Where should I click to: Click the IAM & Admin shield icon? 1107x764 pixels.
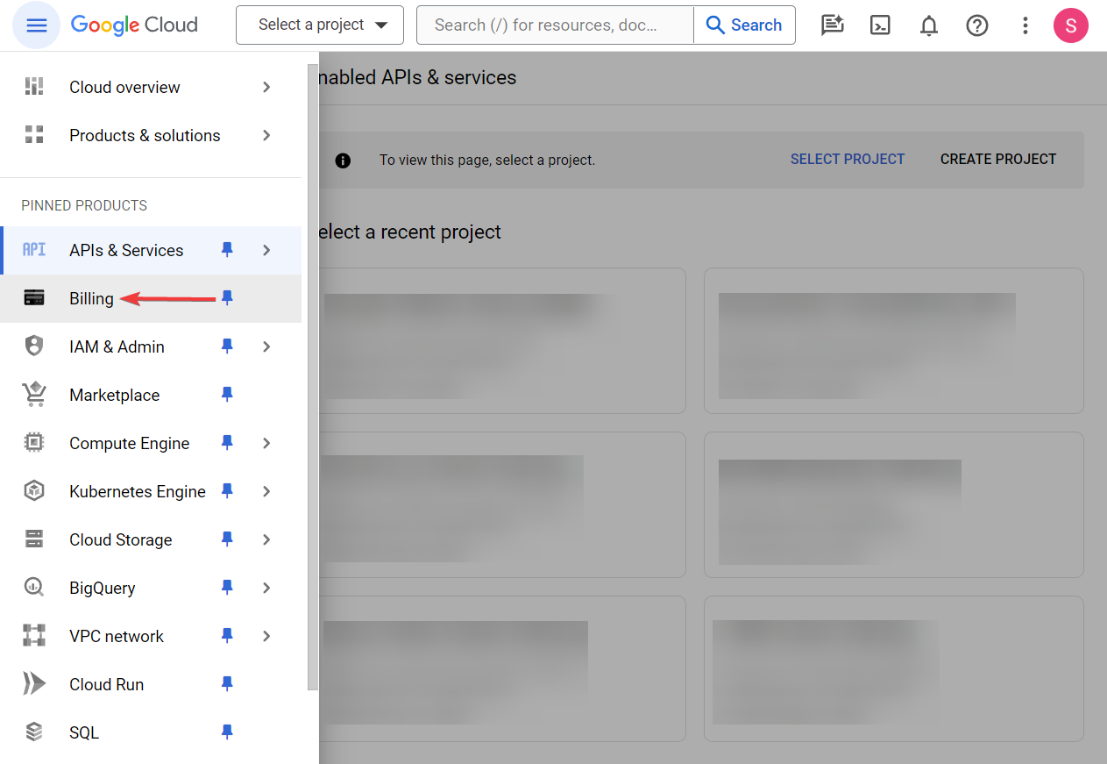click(34, 346)
